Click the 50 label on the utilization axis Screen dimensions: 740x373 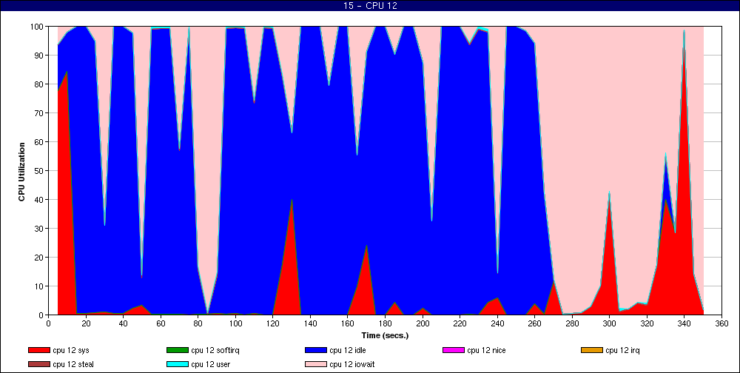coord(38,171)
